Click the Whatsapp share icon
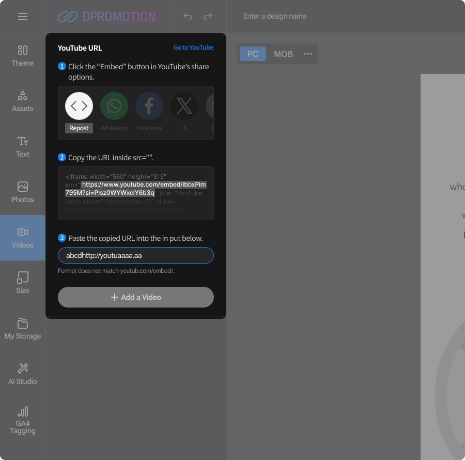This screenshot has height=460, width=465. [114, 106]
